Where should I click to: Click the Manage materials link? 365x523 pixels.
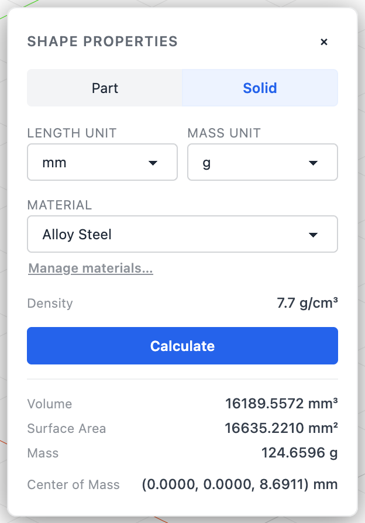[91, 269]
